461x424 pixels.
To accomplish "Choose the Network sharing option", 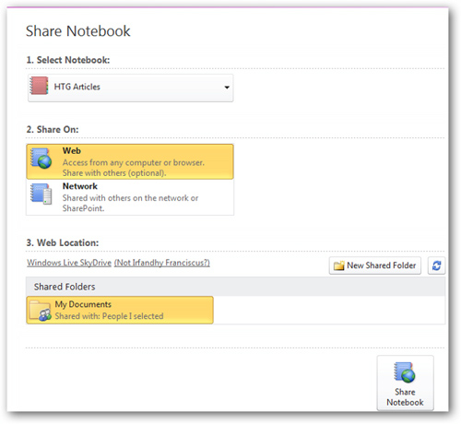I will click(130, 197).
